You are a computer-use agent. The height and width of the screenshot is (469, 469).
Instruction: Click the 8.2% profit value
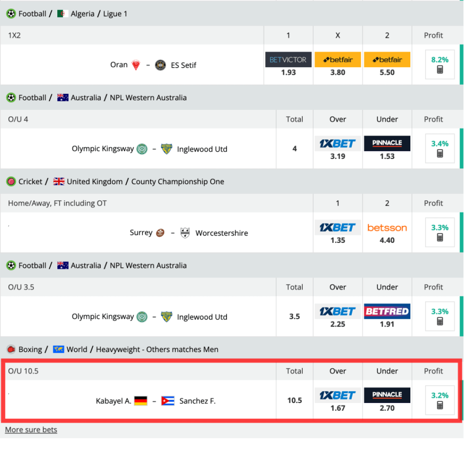440,60
